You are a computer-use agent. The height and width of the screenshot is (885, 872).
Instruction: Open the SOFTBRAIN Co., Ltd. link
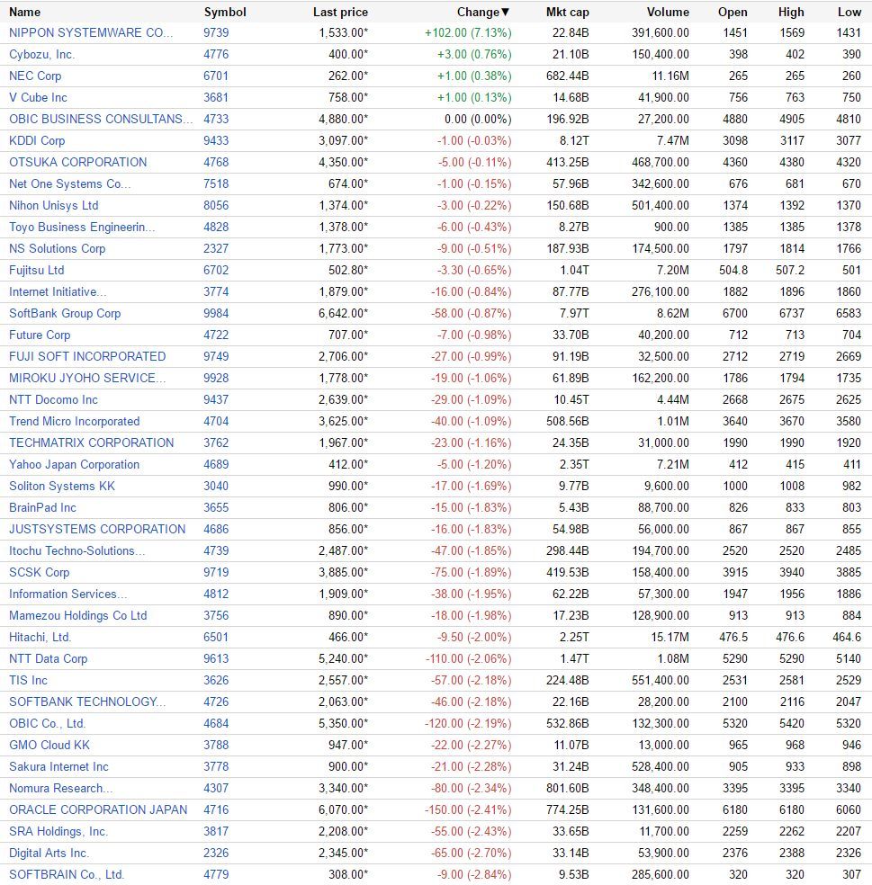66,874
